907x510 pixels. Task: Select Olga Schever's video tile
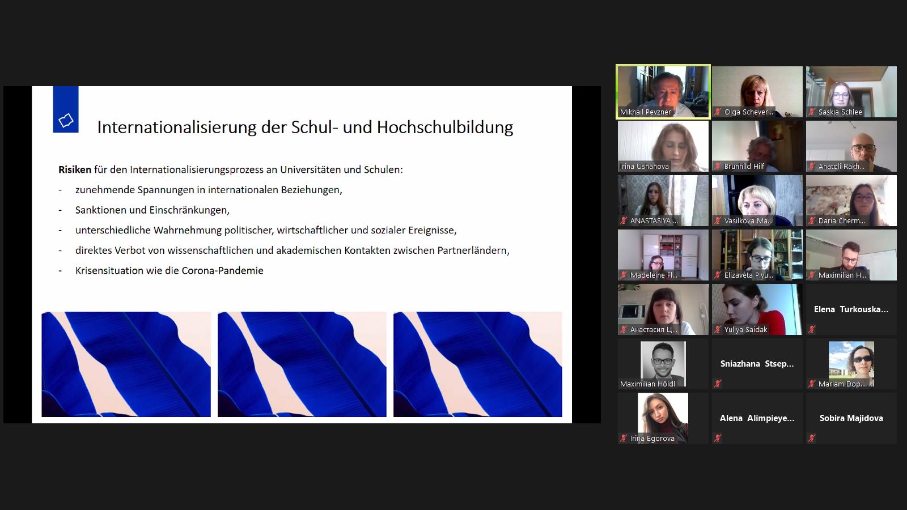click(x=757, y=92)
